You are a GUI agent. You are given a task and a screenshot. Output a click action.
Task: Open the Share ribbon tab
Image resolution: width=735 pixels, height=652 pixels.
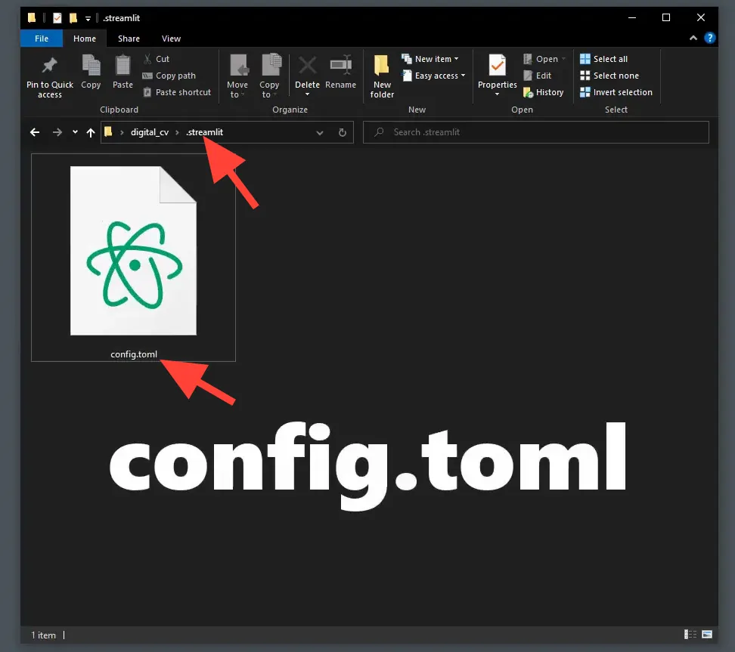[129, 38]
